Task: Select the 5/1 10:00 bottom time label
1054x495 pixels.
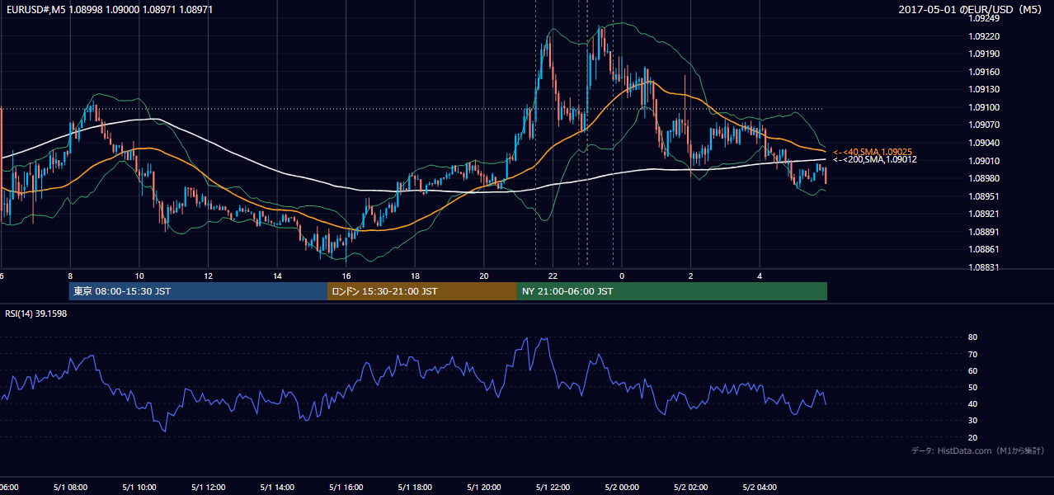Action: coord(139,487)
